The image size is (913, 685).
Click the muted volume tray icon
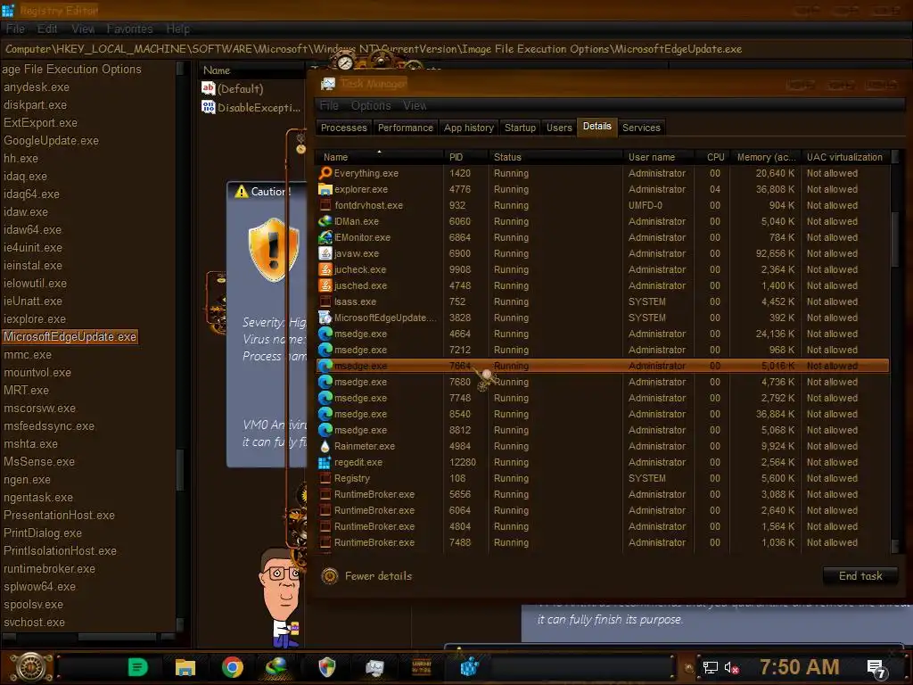coord(732,668)
